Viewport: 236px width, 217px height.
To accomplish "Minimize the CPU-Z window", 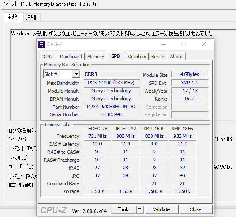I will click(x=164, y=44).
